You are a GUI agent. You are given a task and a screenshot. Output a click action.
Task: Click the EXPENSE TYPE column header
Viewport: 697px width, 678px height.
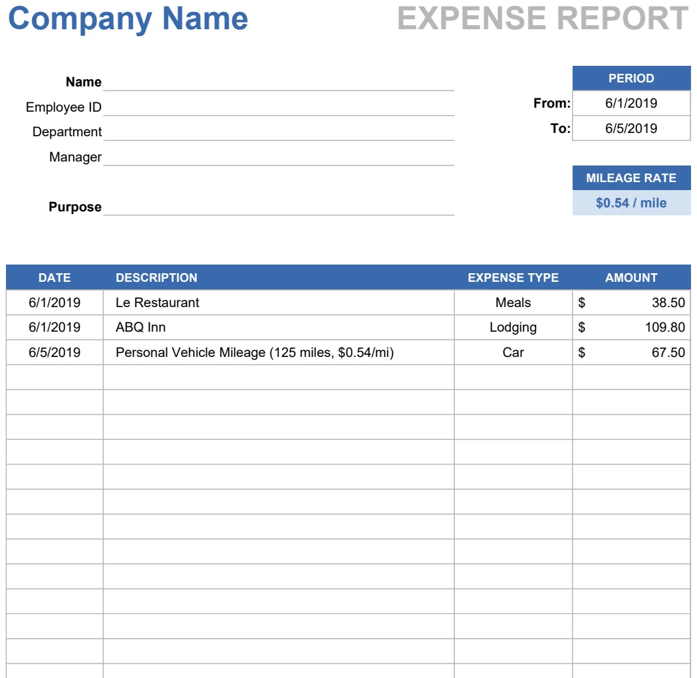513,278
